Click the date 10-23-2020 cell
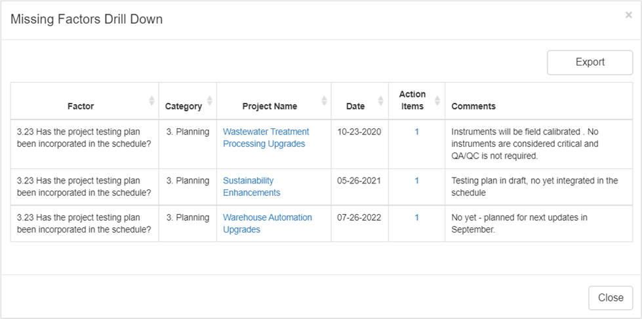Image resolution: width=642 pixels, height=319 pixels. 359,132
